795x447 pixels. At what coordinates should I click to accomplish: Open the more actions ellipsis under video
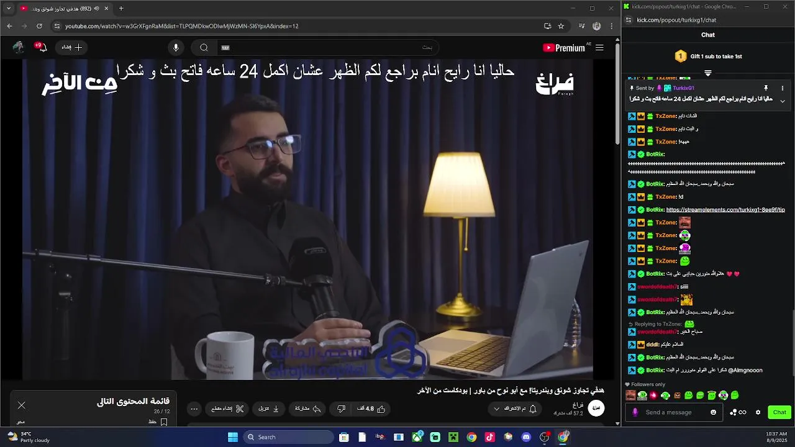click(194, 409)
